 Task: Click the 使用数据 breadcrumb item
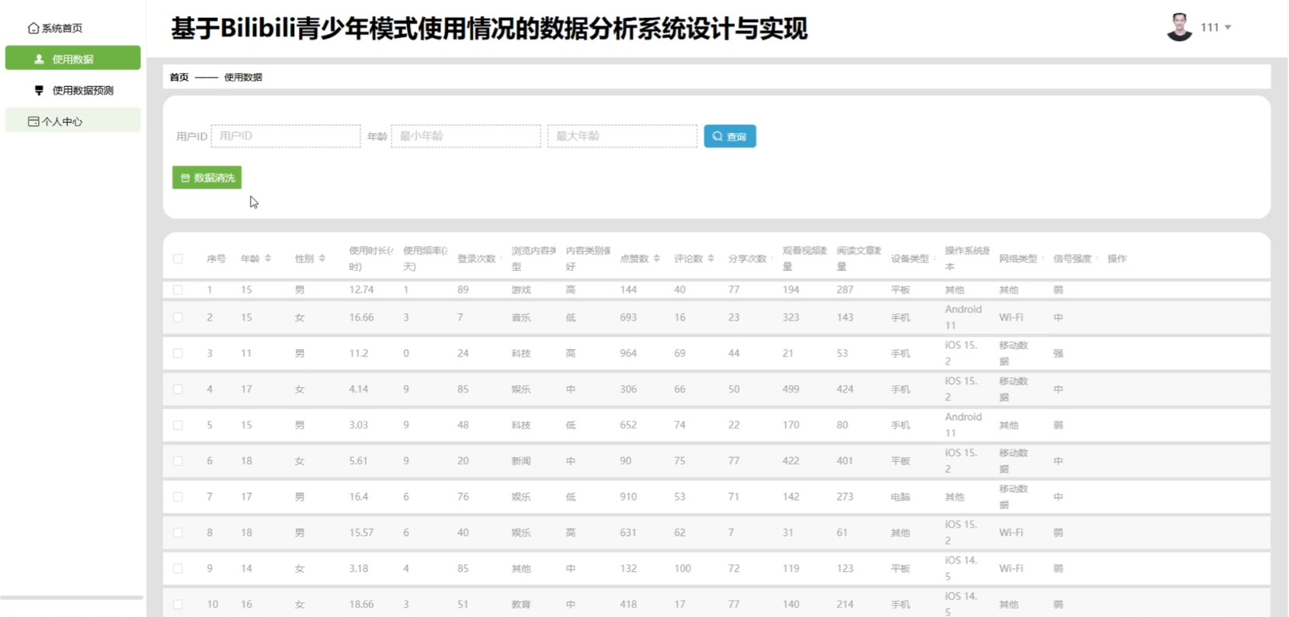[x=243, y=77]
